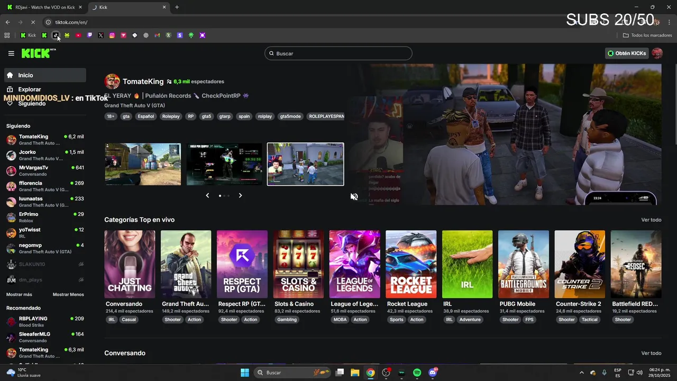
Task: Select the Roleplay stream tag
Action: pyautogui.click(x=171, y=116)
